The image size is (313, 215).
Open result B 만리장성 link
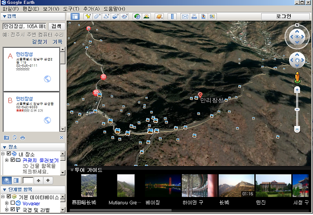24,99
